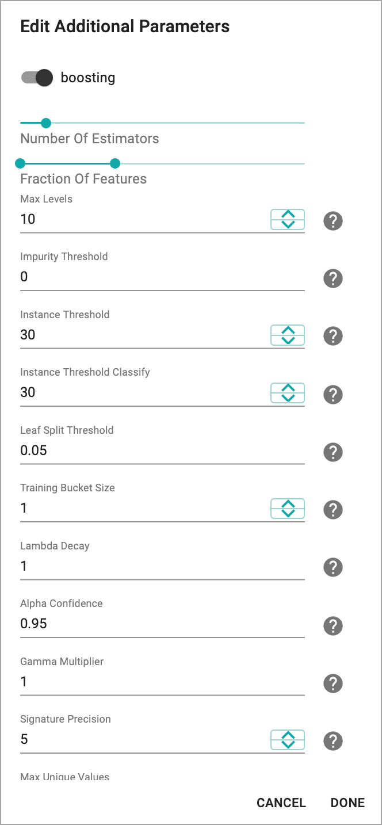Click right handle of Fraction Of Features slider
The image size is (382, 825).
(115, 163)
